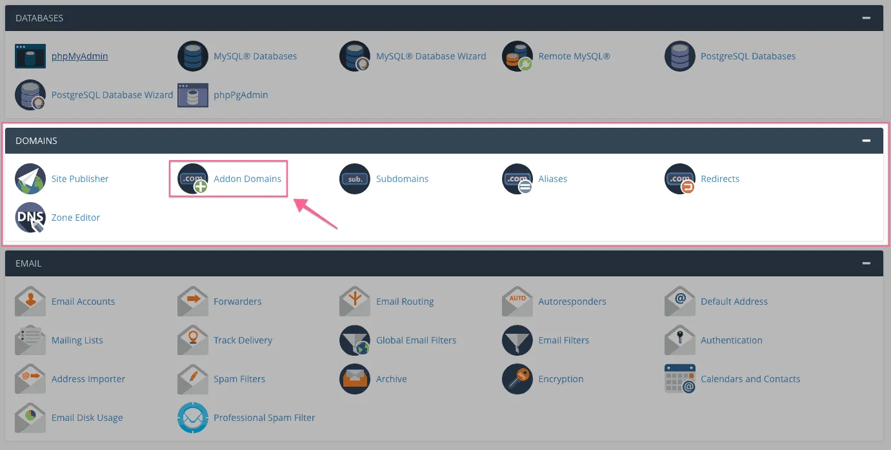Open the Site Publisher paper plane icon

[x=30, y=179]
